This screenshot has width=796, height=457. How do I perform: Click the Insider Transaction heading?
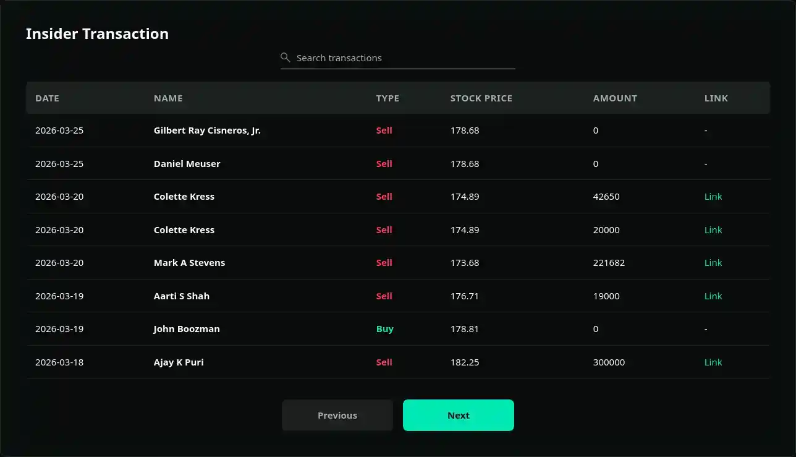coord(97,34)
